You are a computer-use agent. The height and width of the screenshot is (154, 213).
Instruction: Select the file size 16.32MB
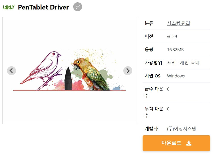[x=176, y=50]
